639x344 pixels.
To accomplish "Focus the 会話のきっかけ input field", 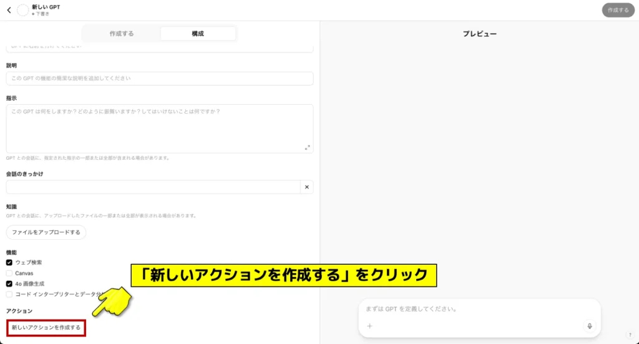I will (154, 187).
